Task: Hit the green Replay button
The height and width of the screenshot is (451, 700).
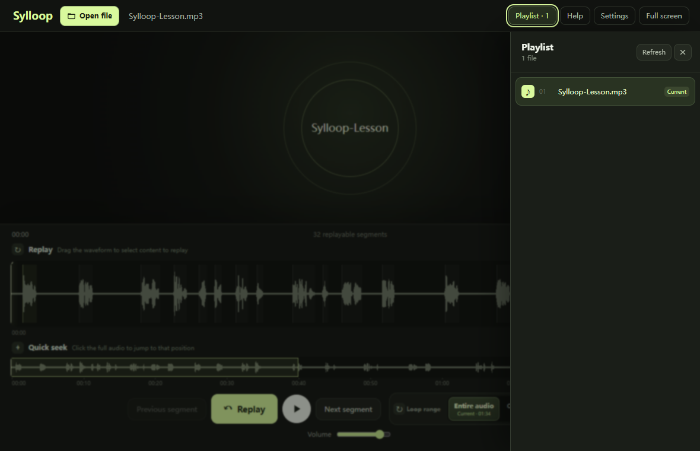Action: coord(244,409)
